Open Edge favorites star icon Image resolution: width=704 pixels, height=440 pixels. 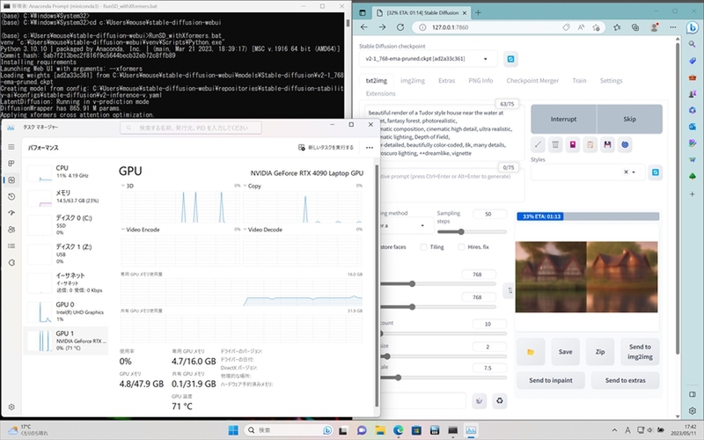point(617,27)
